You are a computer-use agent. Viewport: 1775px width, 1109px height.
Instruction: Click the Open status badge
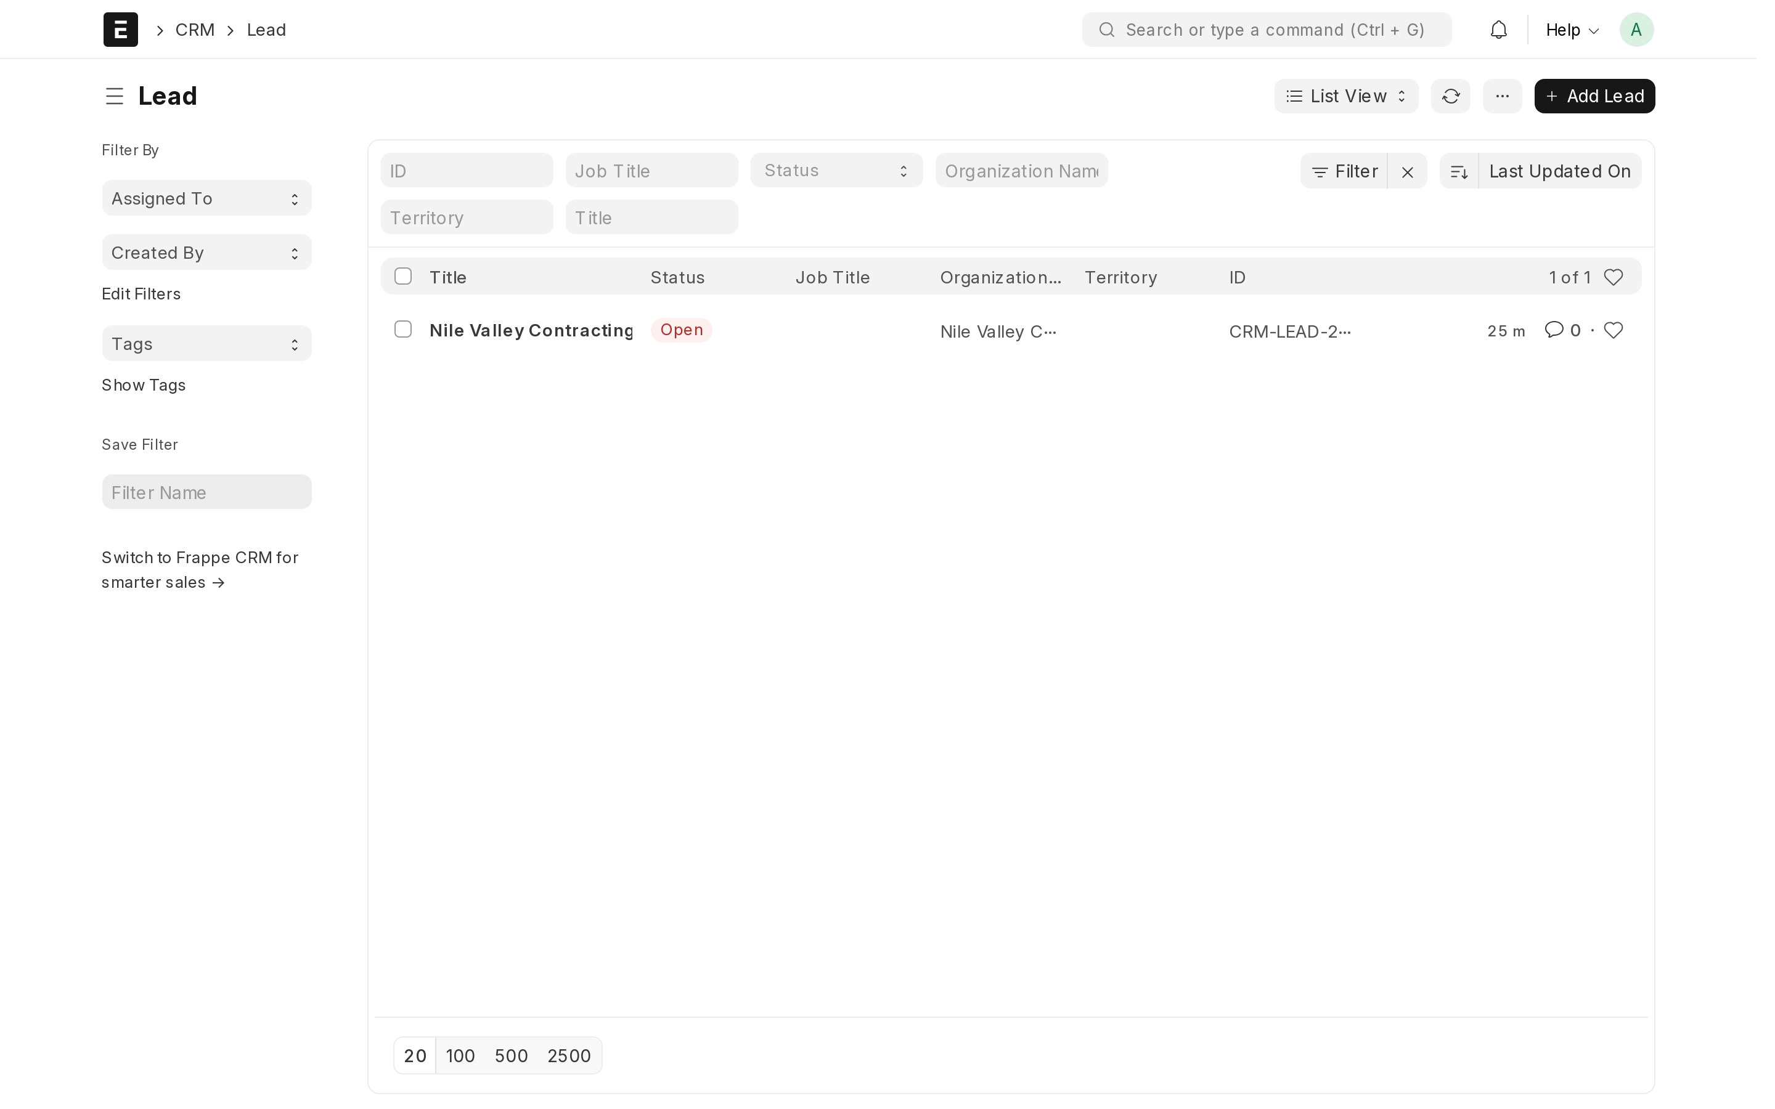[x=682, y=330]
